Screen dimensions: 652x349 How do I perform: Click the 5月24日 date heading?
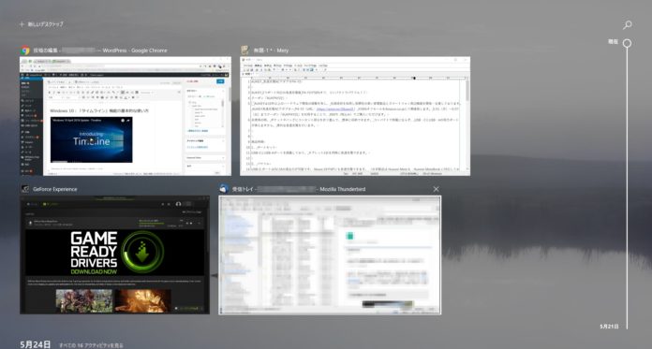pyautogui.click(x=36, y=344)
